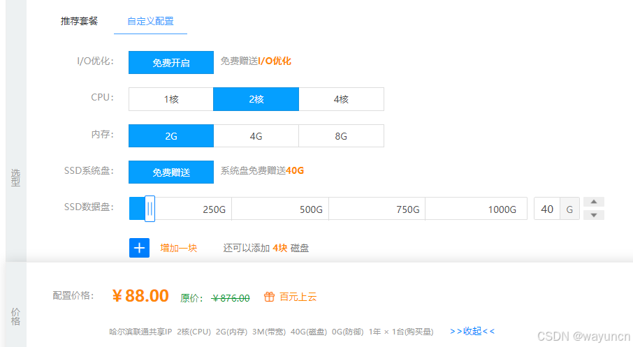Click the ￥88.00 configuration price
This screenshot has height=347, width=633.
coord(140,296)
